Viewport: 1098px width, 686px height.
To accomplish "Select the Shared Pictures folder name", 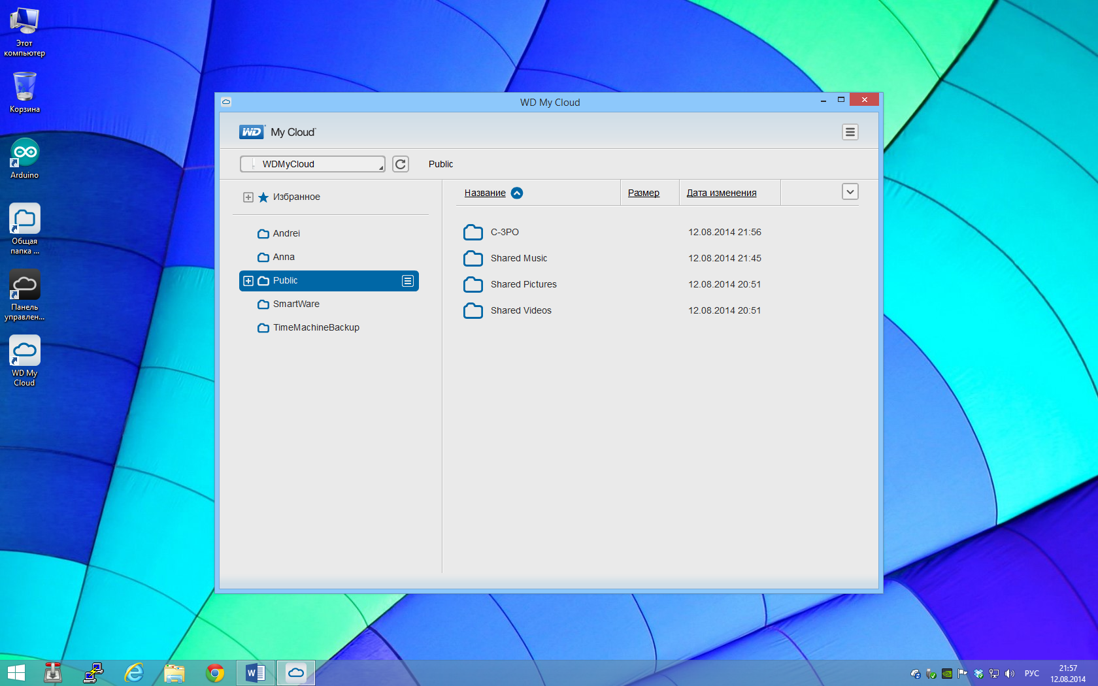I will coord(524,284).
